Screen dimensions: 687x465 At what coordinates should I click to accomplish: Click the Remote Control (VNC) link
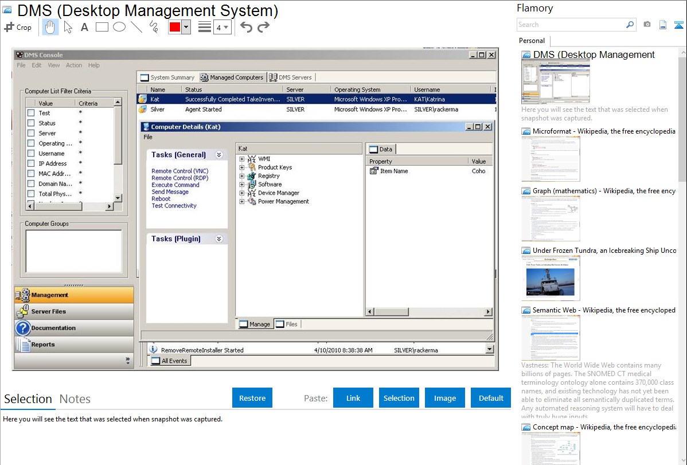point(179,171)
